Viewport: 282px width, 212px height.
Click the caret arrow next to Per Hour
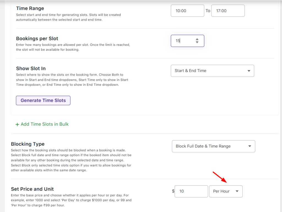[237, 191]
